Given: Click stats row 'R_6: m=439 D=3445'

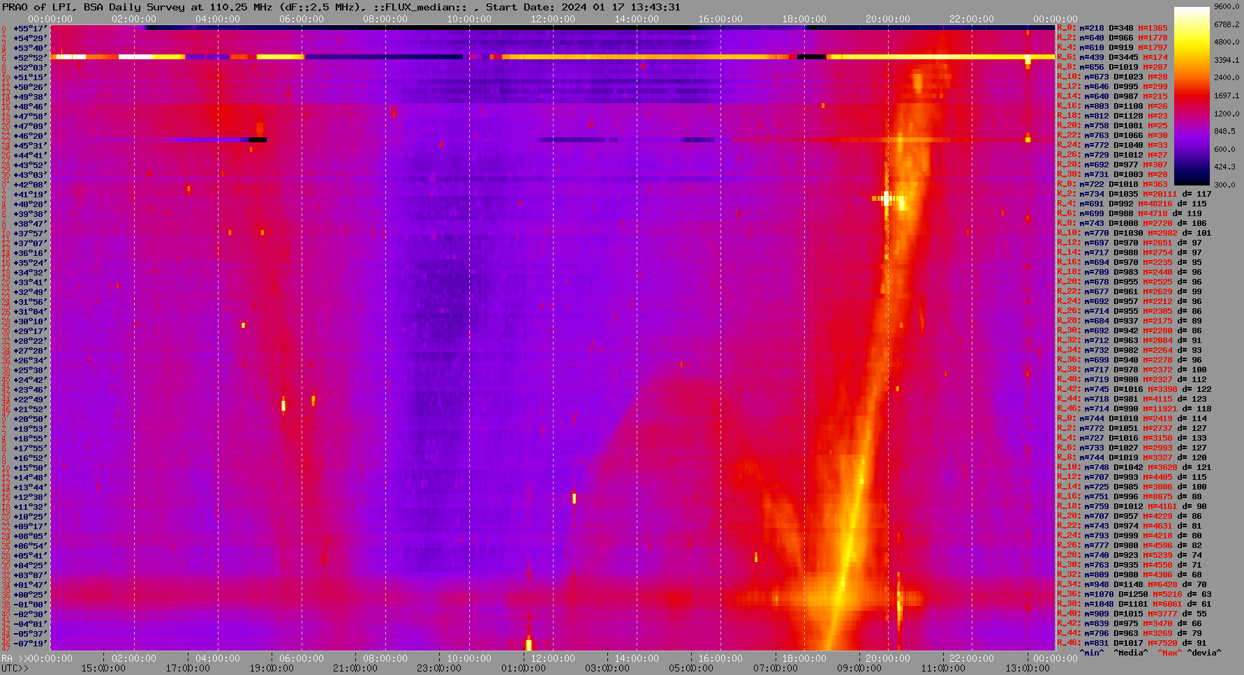Looking at the screenshot, I should [1112, 58].
